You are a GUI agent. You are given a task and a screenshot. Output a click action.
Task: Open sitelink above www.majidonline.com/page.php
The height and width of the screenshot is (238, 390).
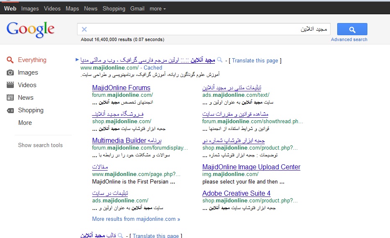100,167
